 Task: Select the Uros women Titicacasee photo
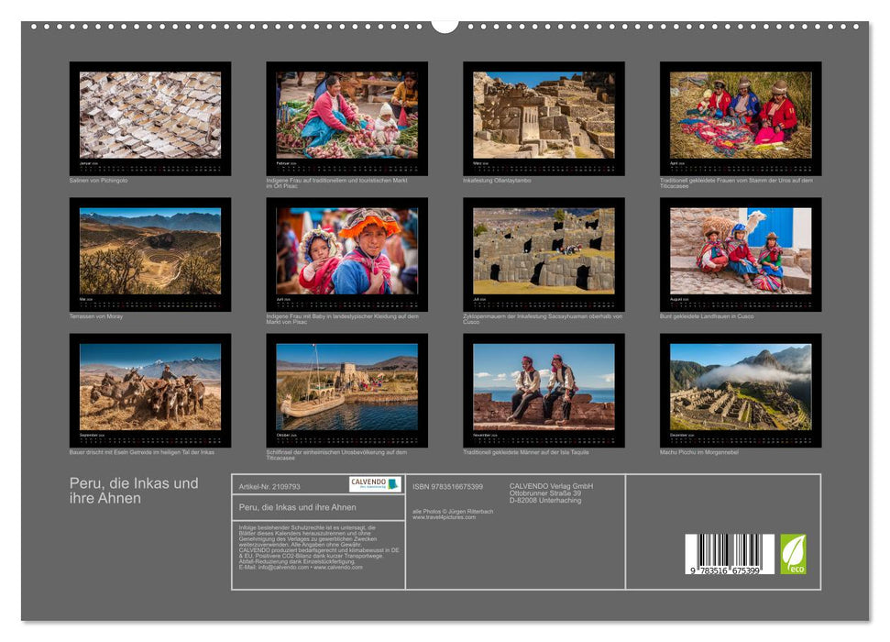coord(740,116)
